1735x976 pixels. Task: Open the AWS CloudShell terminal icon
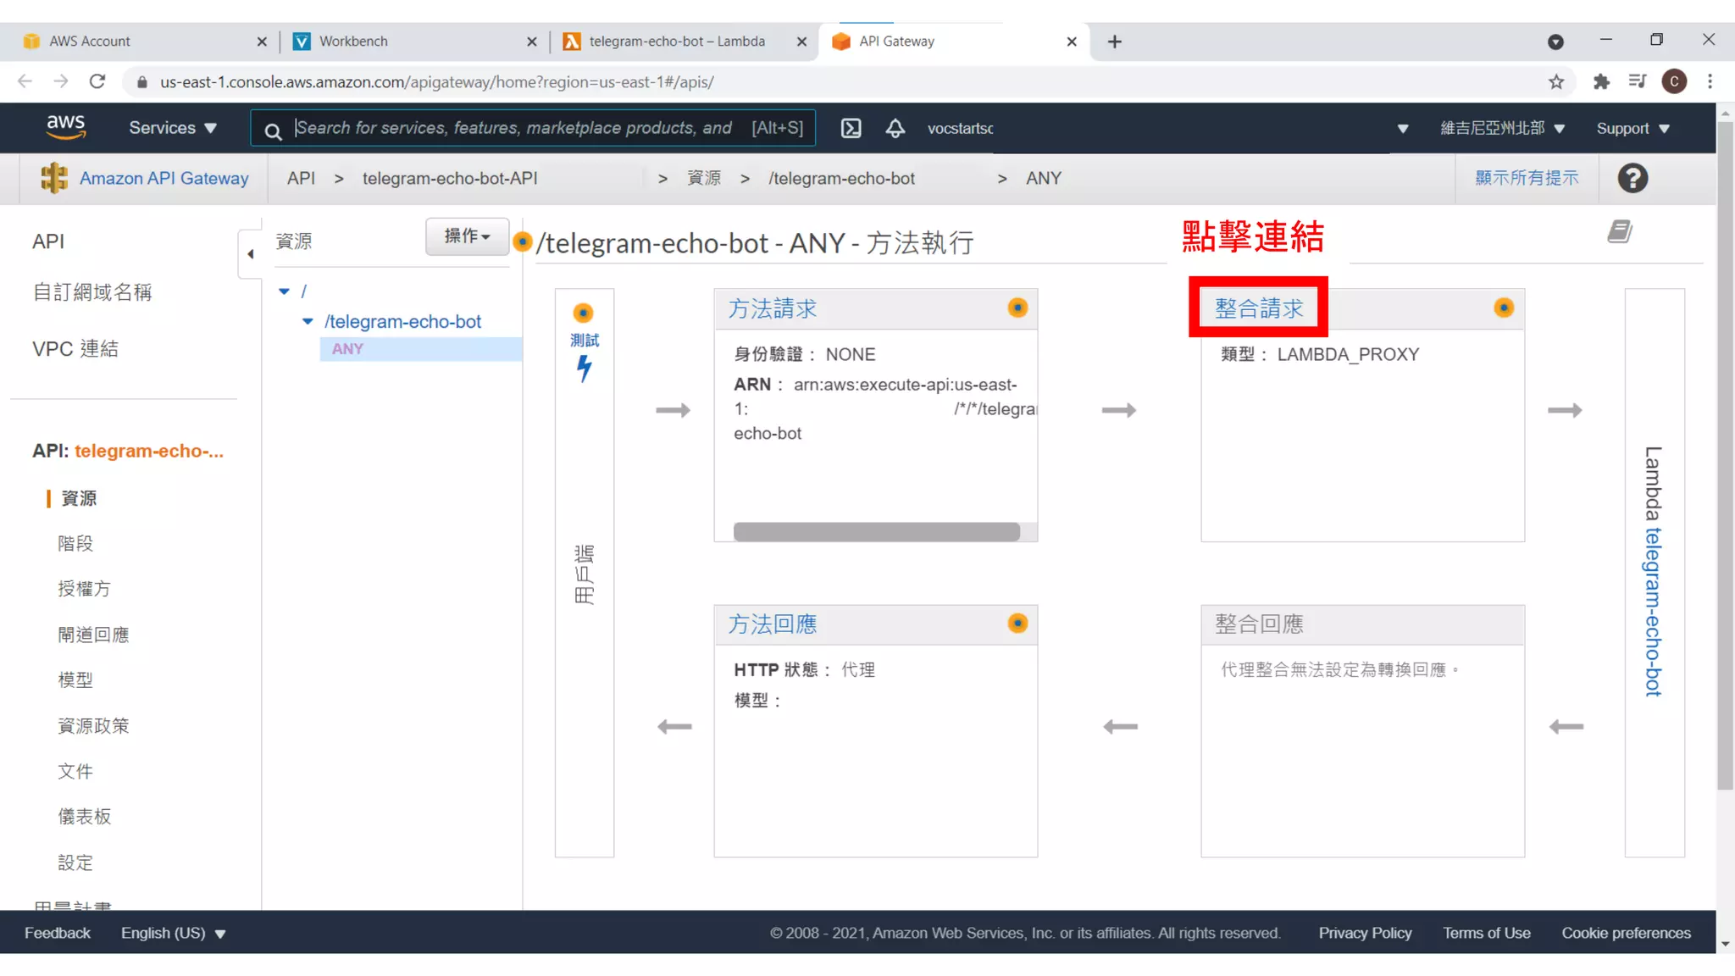851,128
